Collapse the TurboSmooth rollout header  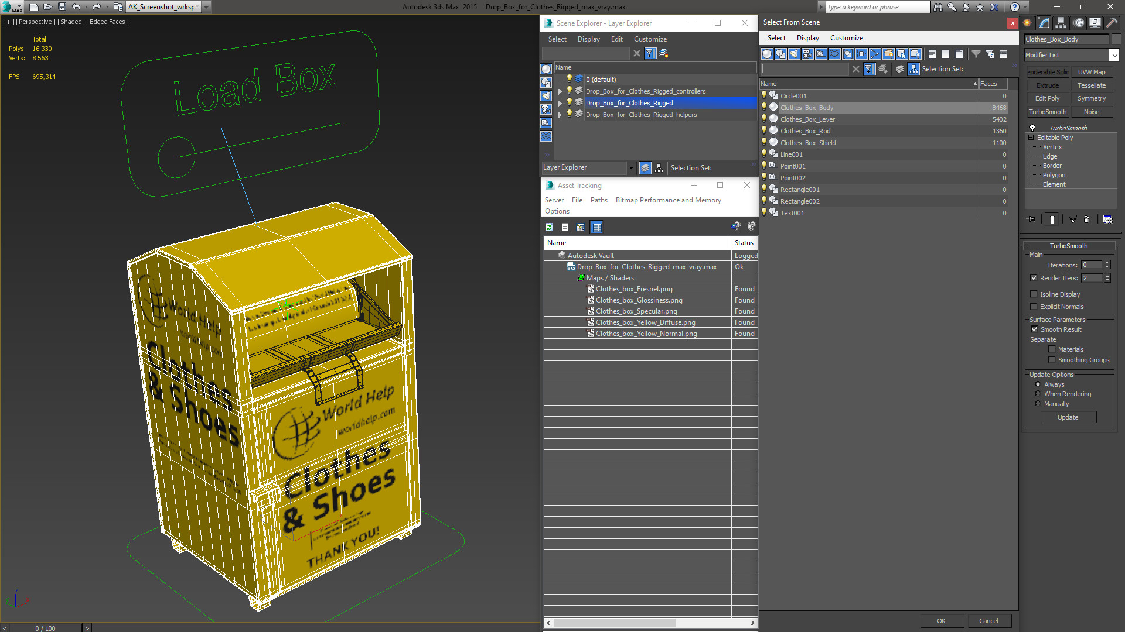click(1068, 246)
